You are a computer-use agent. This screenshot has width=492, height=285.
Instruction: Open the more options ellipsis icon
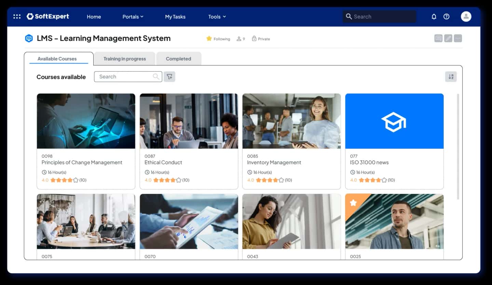click(x=458, y=38)
